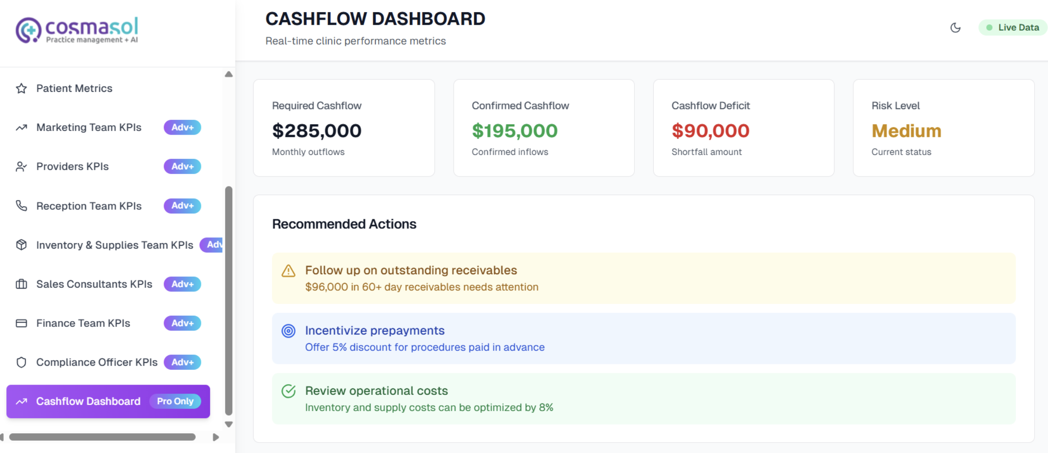The image size is (1048, 453).
Task: Click the checkmark icon on Review operational costs
Action: (288, 391)
